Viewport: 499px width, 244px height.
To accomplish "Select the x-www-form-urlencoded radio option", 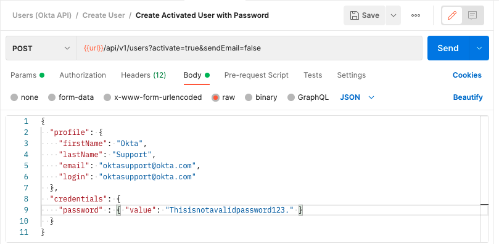I will (x=107, y=97).
